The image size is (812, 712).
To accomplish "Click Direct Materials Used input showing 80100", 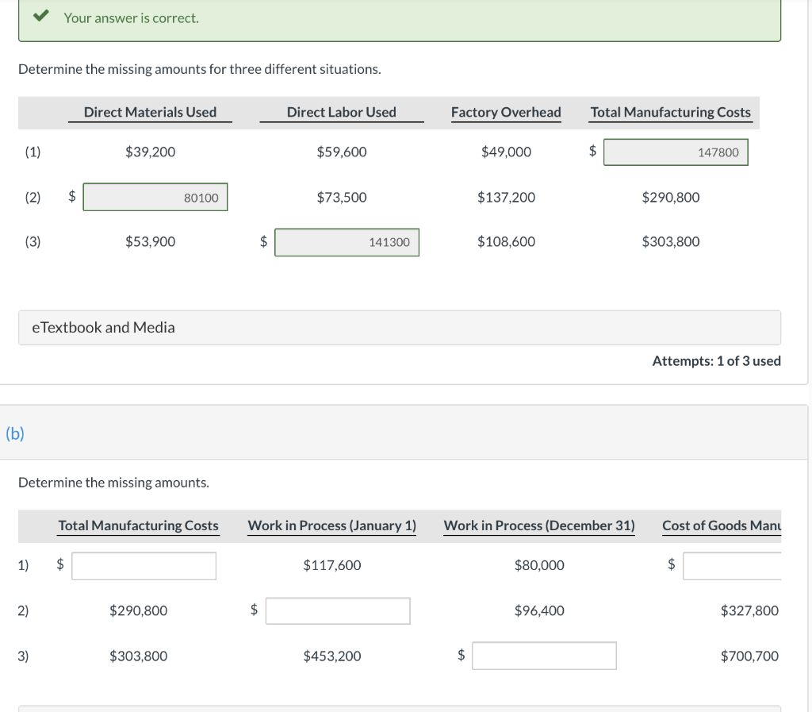I will (x=155, y=197).
